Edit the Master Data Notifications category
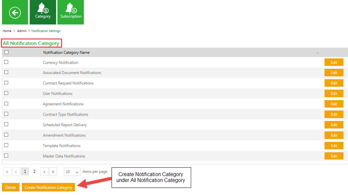Viewport: 348px width, 195px height. 334,156
